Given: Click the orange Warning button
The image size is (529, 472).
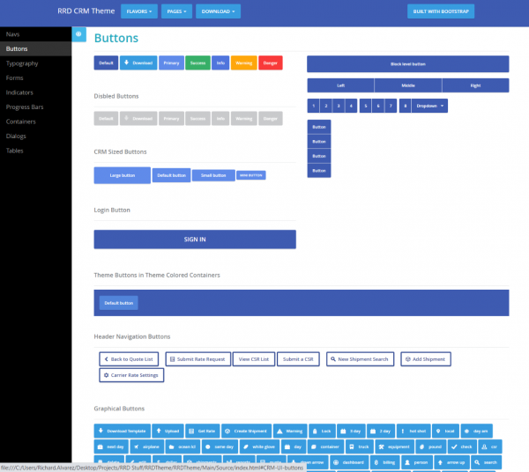Looking at the screenshot, I should [243, 63].
